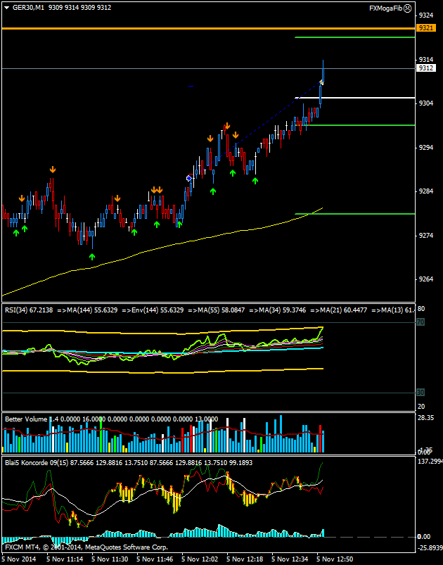Click the RSI 70 level marker

point(420,322)
